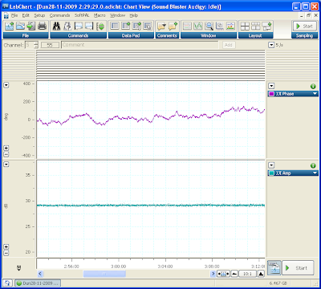Screen dimensions: 321x289
Task: Click the Auto Scale green arrows icon
Action: coord(101,26)
